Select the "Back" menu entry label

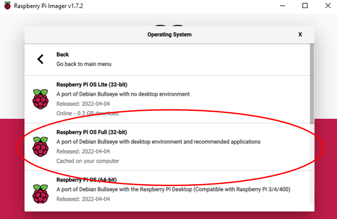pos(63,54)
